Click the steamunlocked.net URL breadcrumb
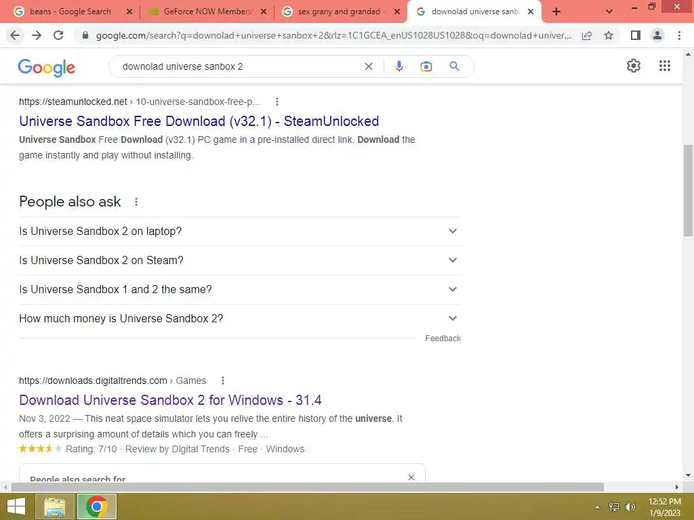Image resolution: width=694 pixels, height=520 pixels. click(x=140, y=102)
